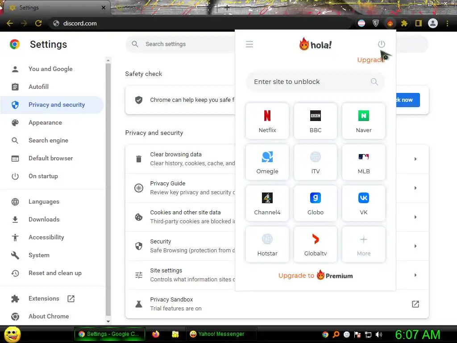Show More sites in Hola
Image resolution: width=457 pixels, height=343 pixels.
click(x=363, y=244)
